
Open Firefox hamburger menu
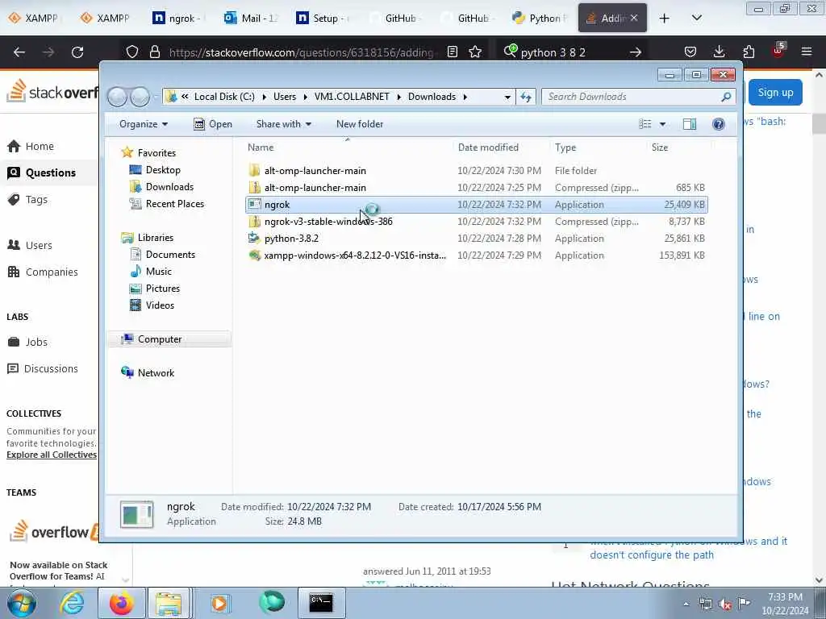[x=807, y=52]
